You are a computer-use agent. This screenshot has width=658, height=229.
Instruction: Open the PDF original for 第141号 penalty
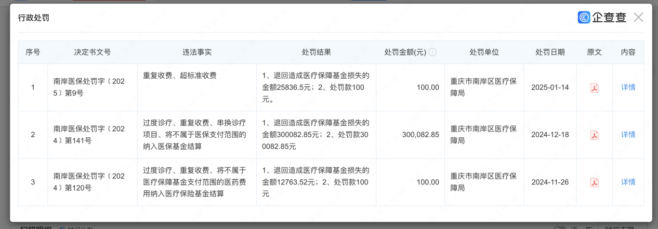pos(594,135)
